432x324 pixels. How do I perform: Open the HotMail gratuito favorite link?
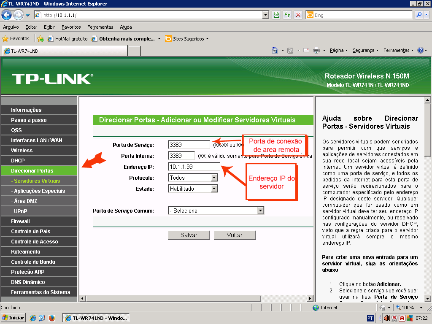point(67,39)
